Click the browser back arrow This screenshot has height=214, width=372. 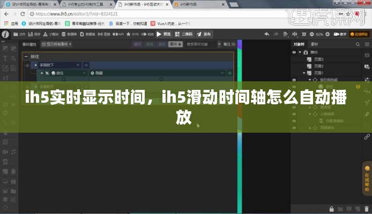click(6, 14)
